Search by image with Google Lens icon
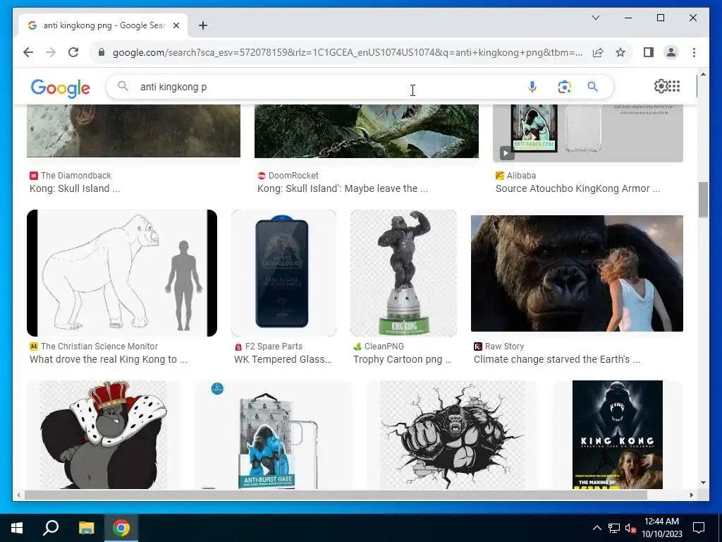This screenshot has width=722, height=542. click(564, 87)
